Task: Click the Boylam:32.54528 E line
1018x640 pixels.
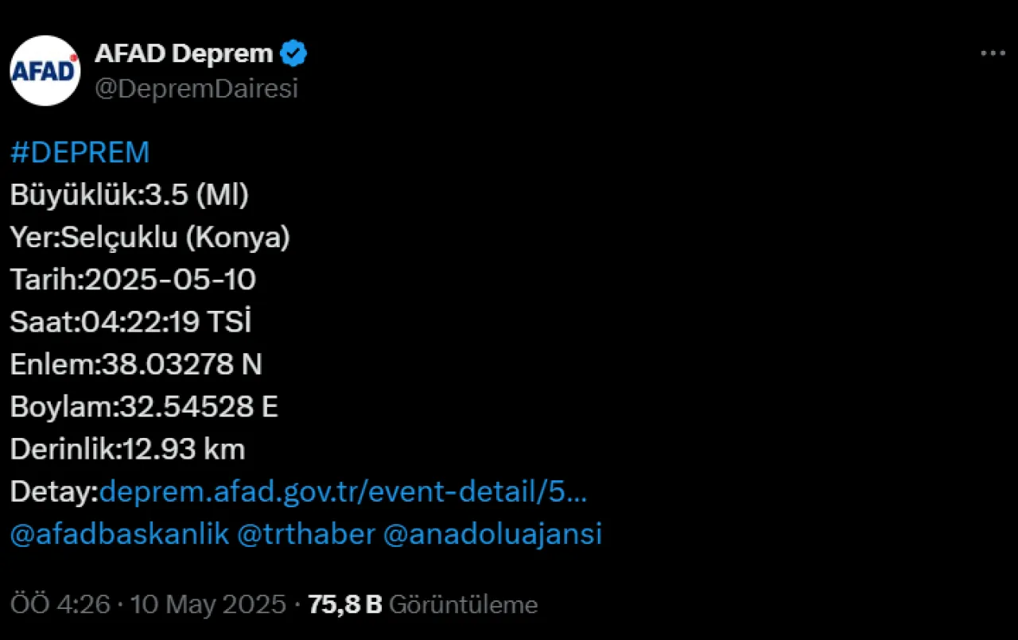Action: tap(144, 407)
